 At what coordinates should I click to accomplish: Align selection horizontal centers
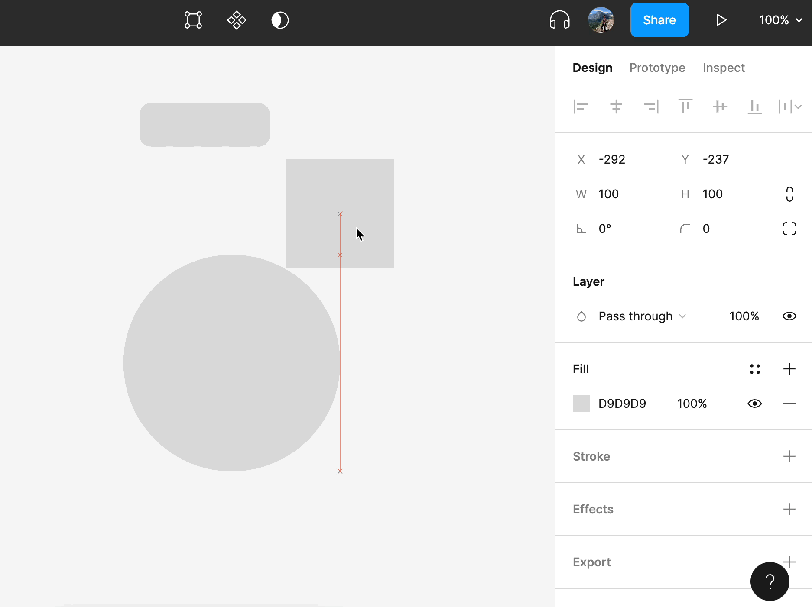tap(616, 107)
